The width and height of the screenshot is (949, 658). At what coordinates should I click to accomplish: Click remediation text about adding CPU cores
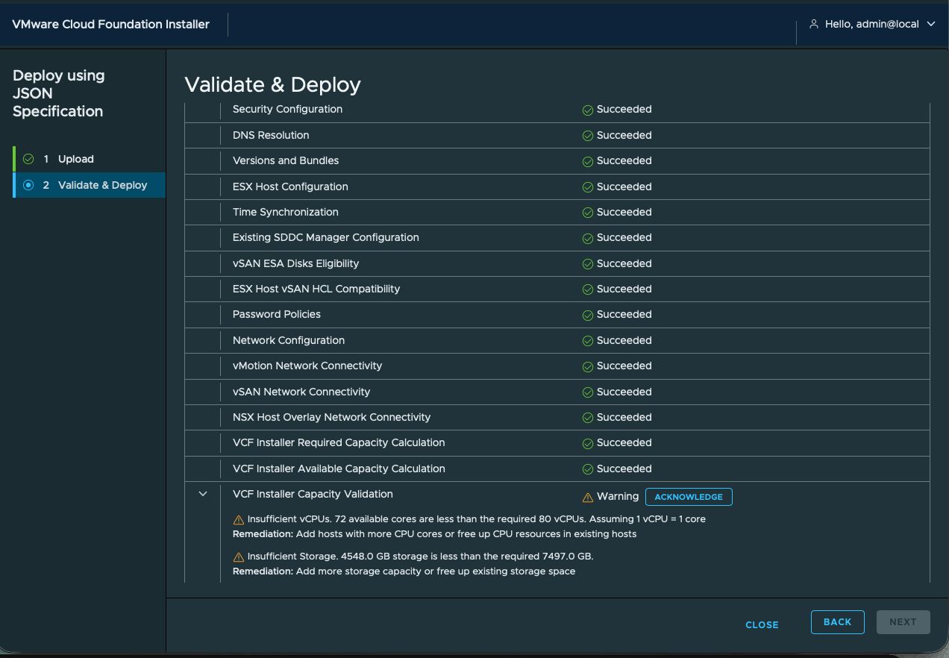tap(434, 533)
